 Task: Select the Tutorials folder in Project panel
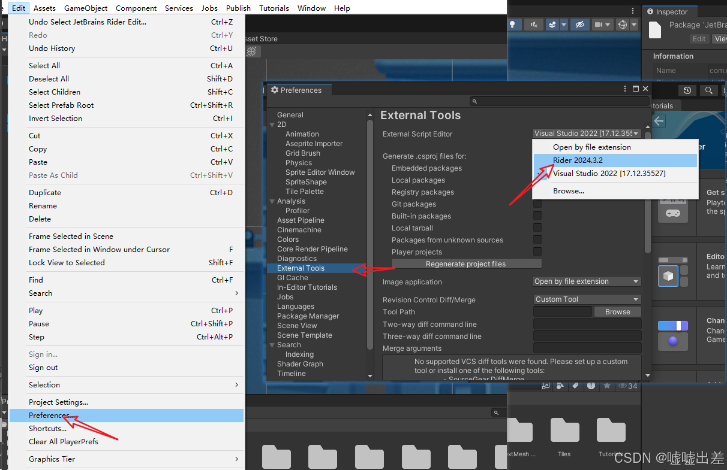[x=611, y=438]
